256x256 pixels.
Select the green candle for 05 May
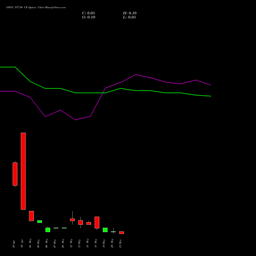pos(39,222)
